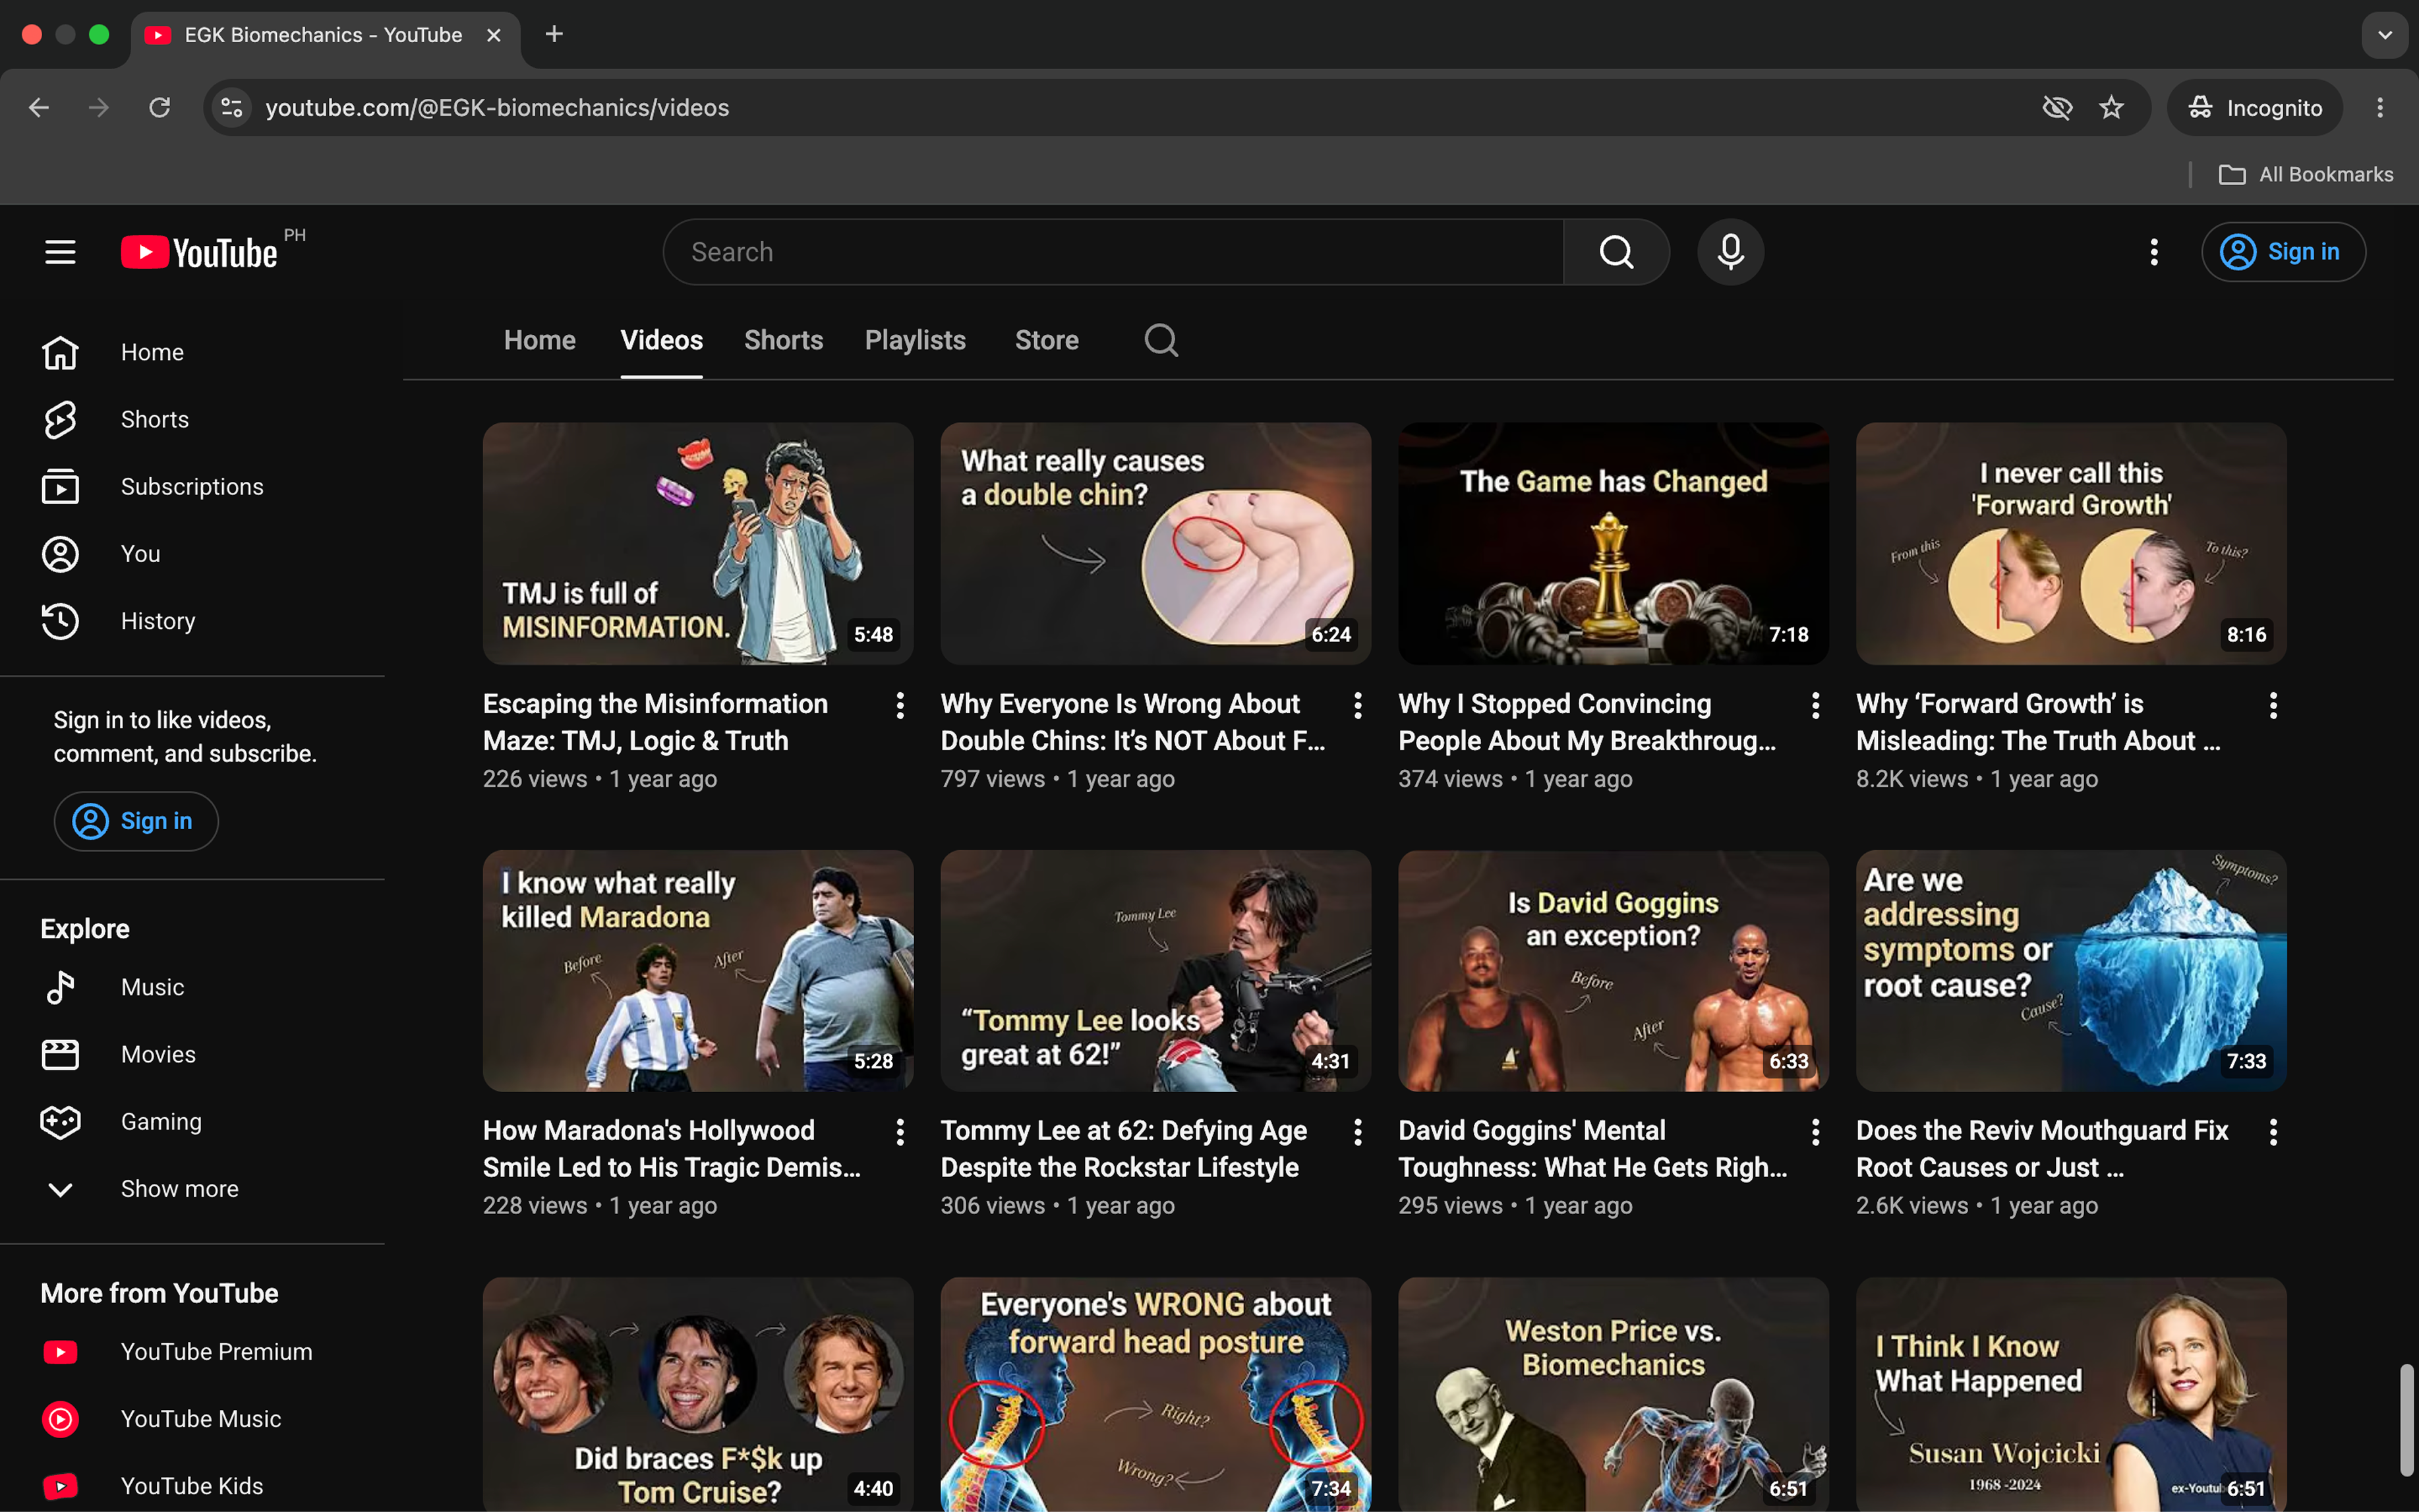Play forward head posture video thumbnail
The width and height of the screenshot is (2419, 1512).
[1155, 1394]
